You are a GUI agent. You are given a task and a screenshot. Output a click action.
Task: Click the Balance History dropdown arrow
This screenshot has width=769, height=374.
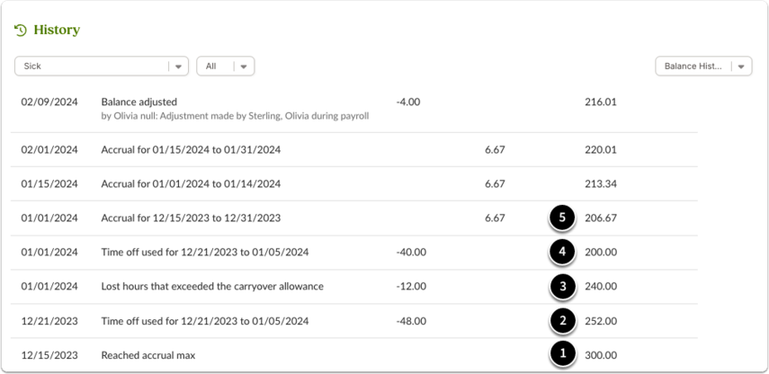[741, 67]
